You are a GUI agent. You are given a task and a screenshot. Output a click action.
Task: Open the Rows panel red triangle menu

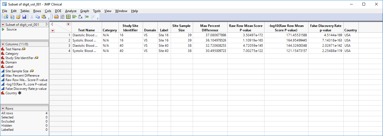point(3,109)
